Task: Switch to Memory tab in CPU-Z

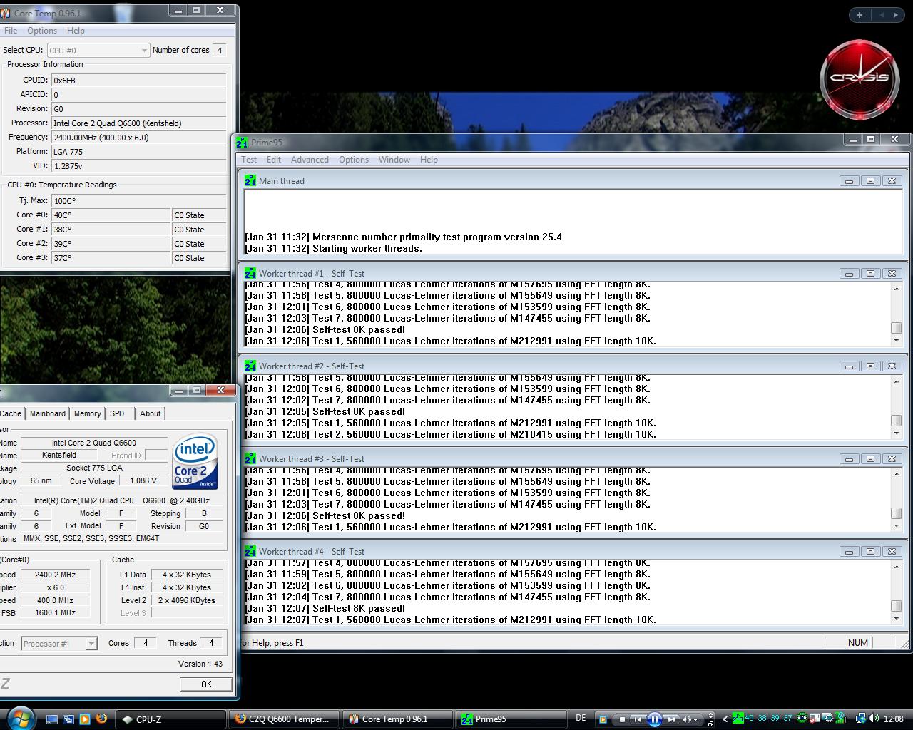Action: (87, 413)
